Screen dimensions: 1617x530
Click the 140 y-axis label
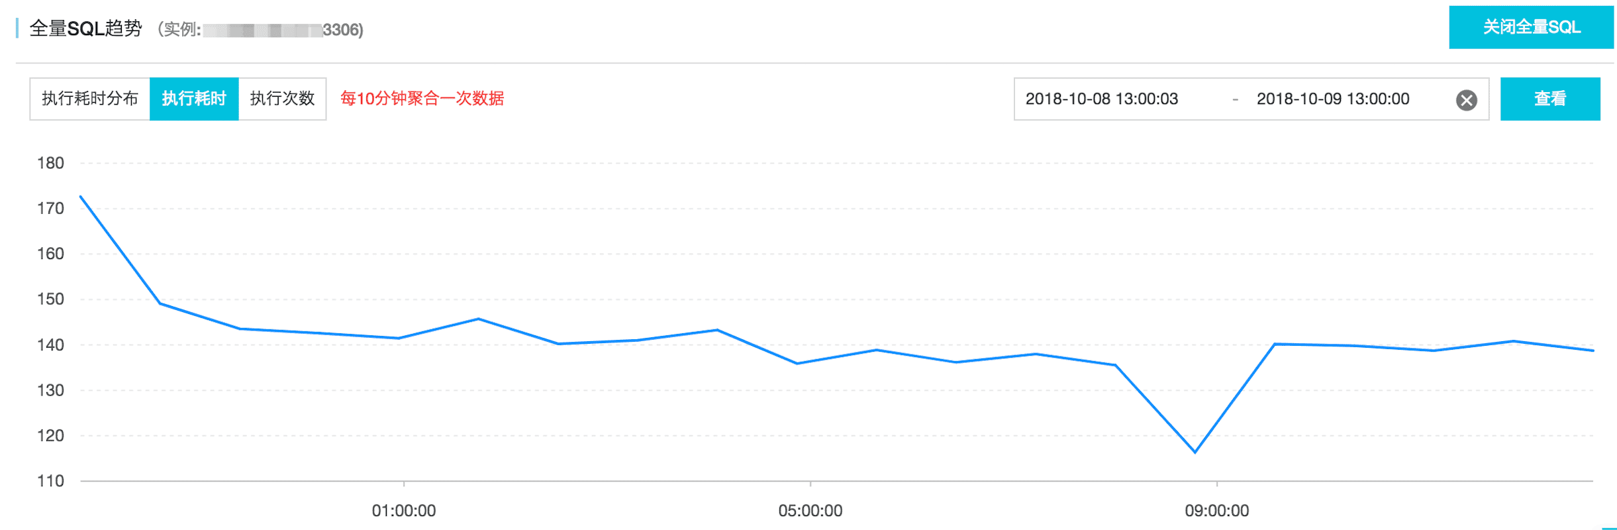pos(50,344)
